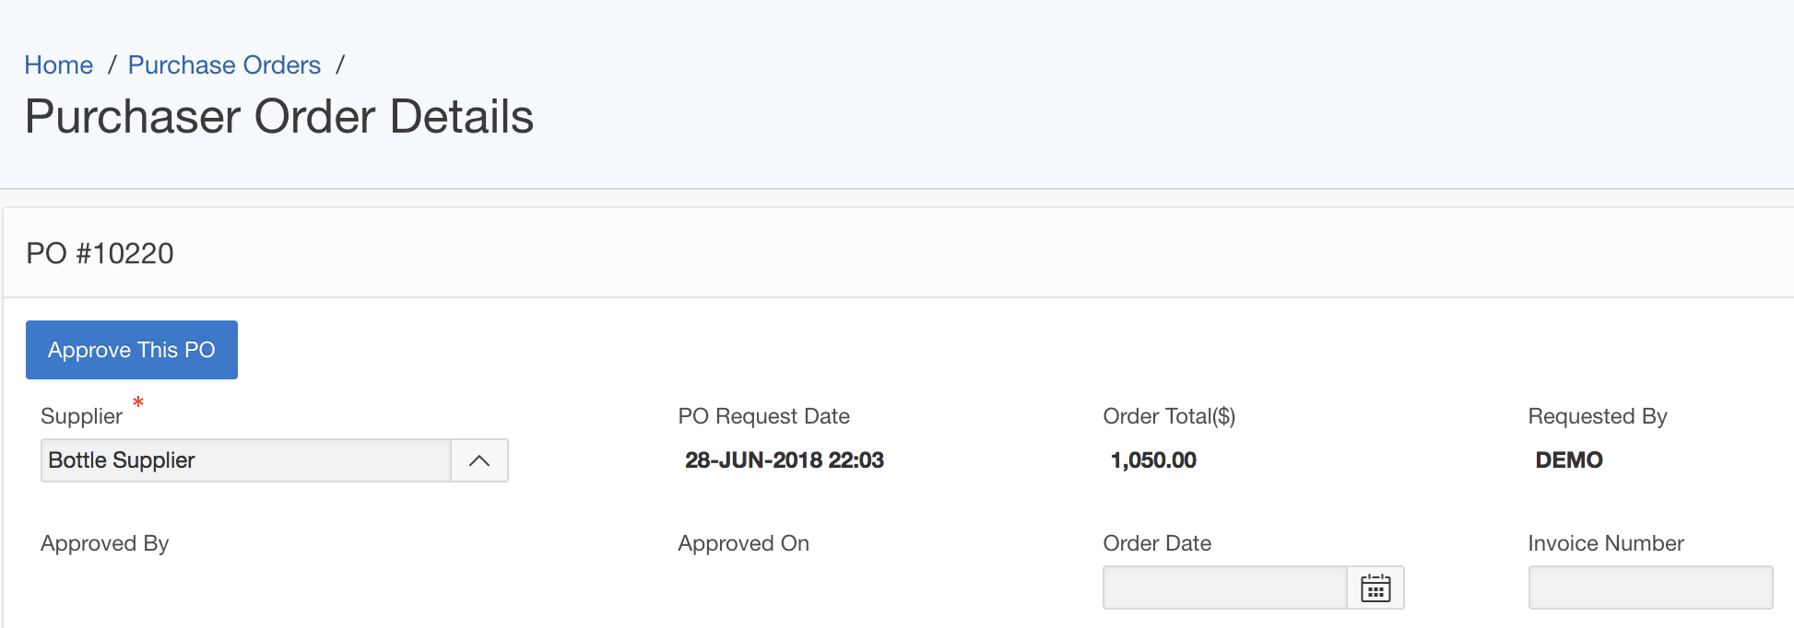Click the Bottle Supplier select field
1794x628 pixels.
pos(245,460)
